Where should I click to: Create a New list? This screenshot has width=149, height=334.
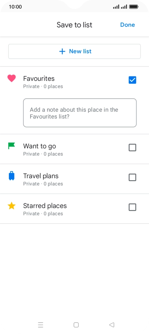(74, 51)
